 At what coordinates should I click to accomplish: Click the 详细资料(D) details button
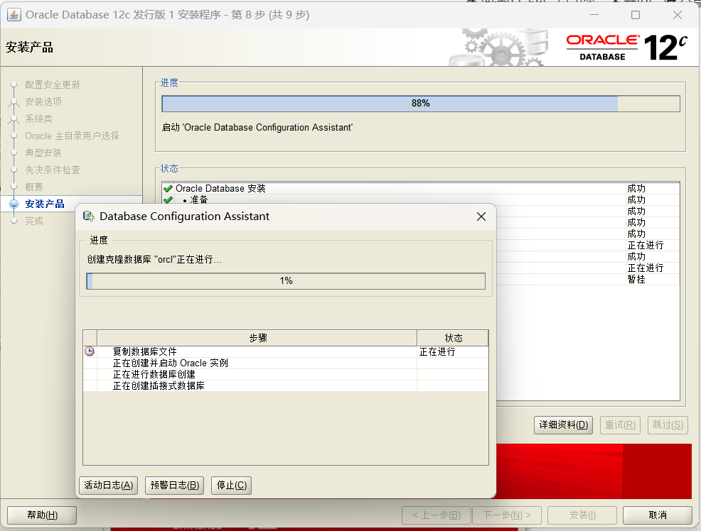tap(563, 425)
